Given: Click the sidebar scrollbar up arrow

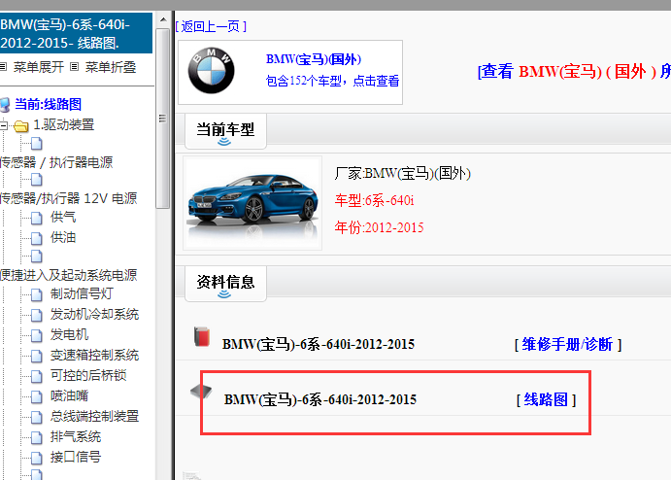Looking at the screenshot, I should (x=163, y=19).
